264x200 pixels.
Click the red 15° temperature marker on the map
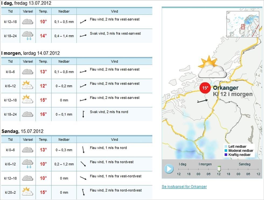205,88
